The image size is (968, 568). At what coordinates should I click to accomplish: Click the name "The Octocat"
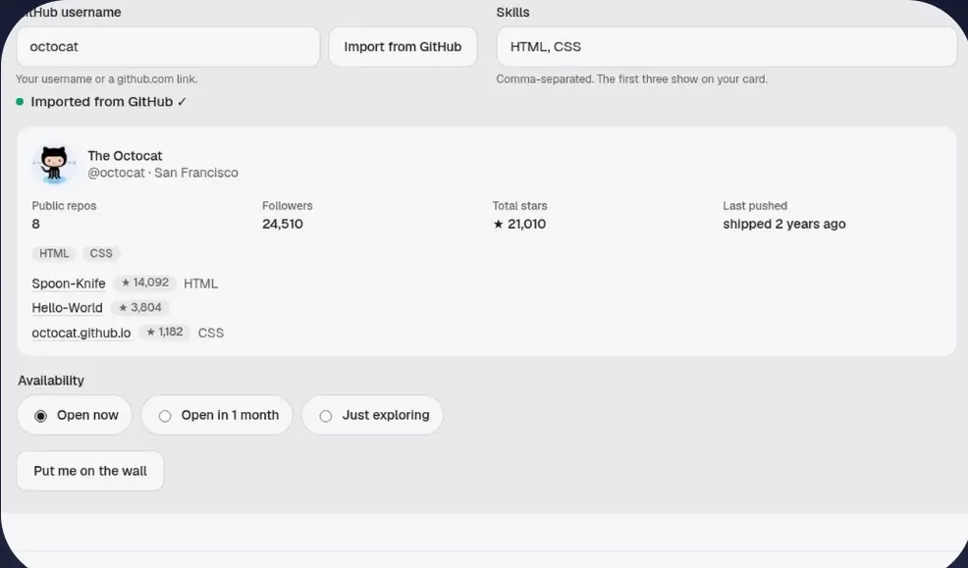pos(125,156)
